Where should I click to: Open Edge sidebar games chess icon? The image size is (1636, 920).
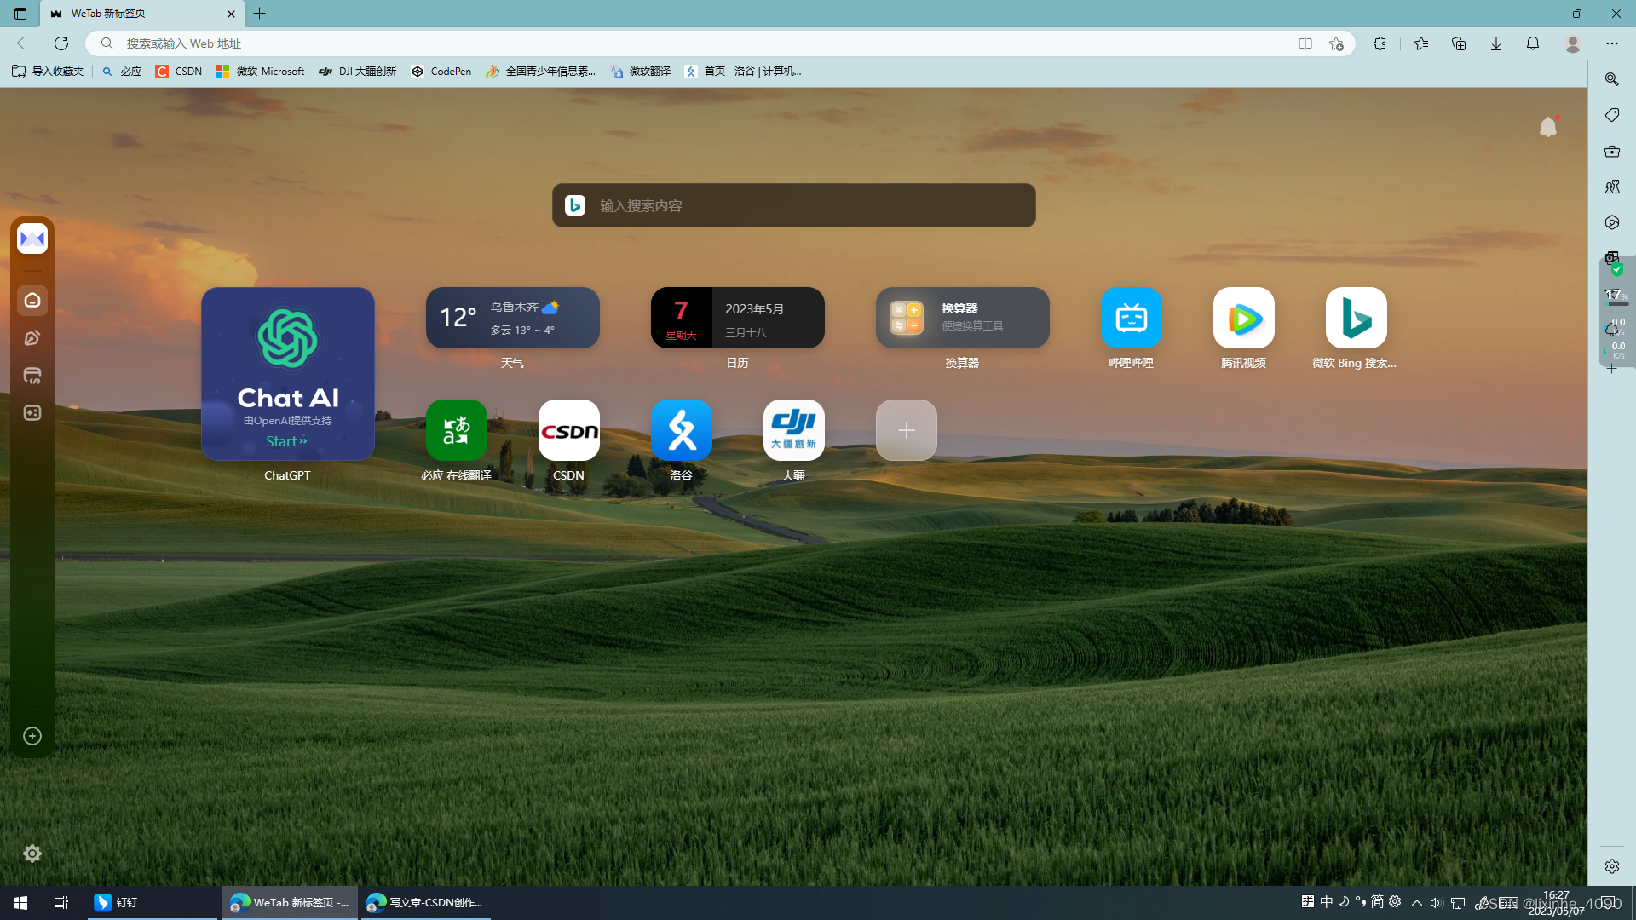1612,187
